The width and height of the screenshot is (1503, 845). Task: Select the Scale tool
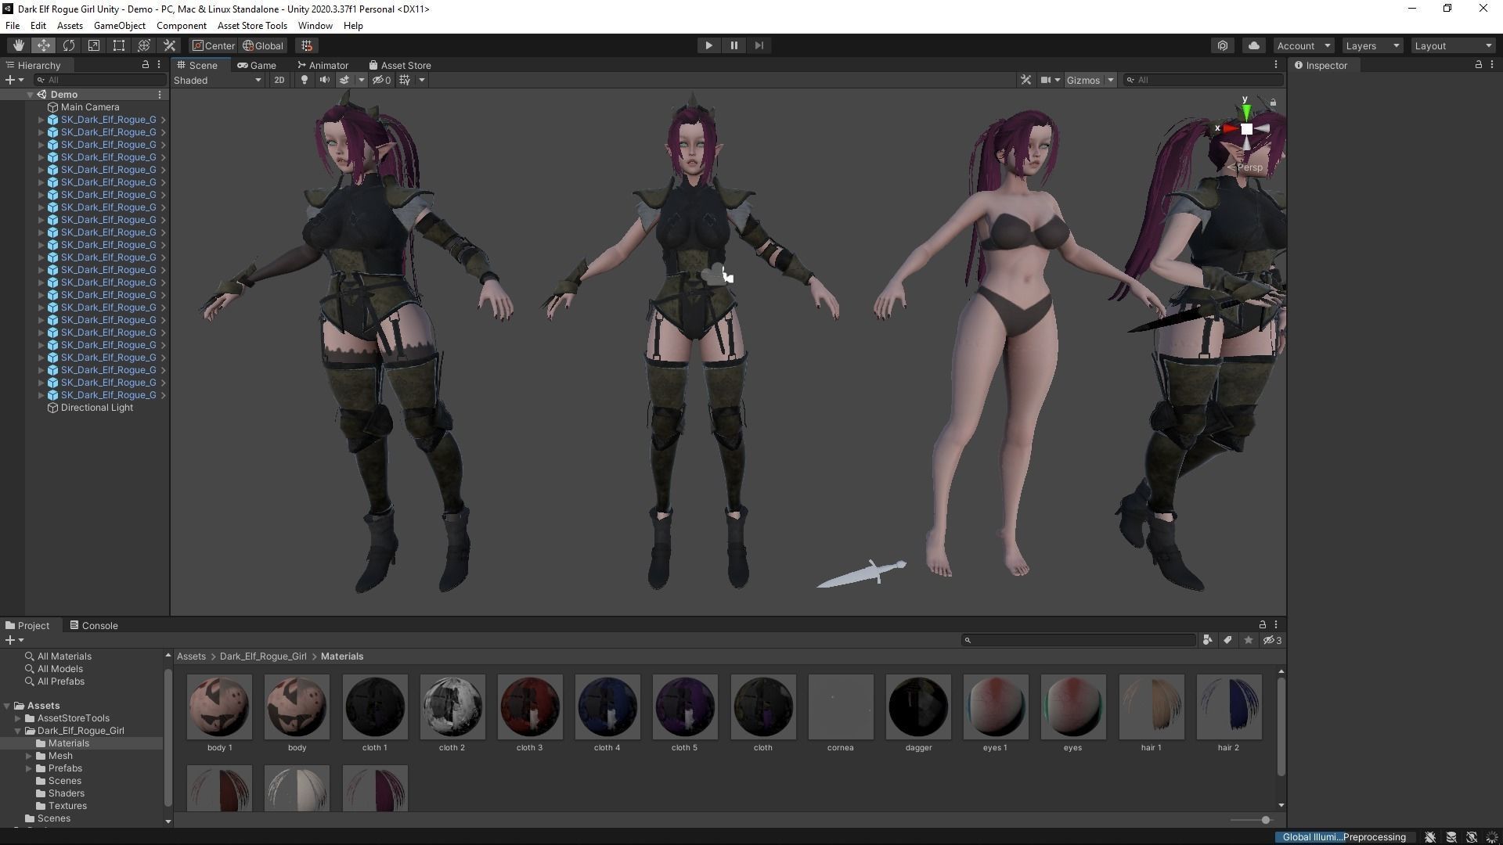(x=93, y=45)
